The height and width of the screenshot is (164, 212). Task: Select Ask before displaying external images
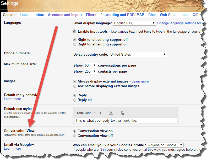[x=75, y=86]
